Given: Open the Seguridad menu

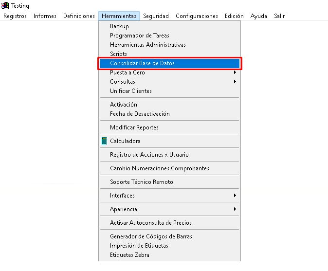Looking at the screenshot, I should coord(156,16).
